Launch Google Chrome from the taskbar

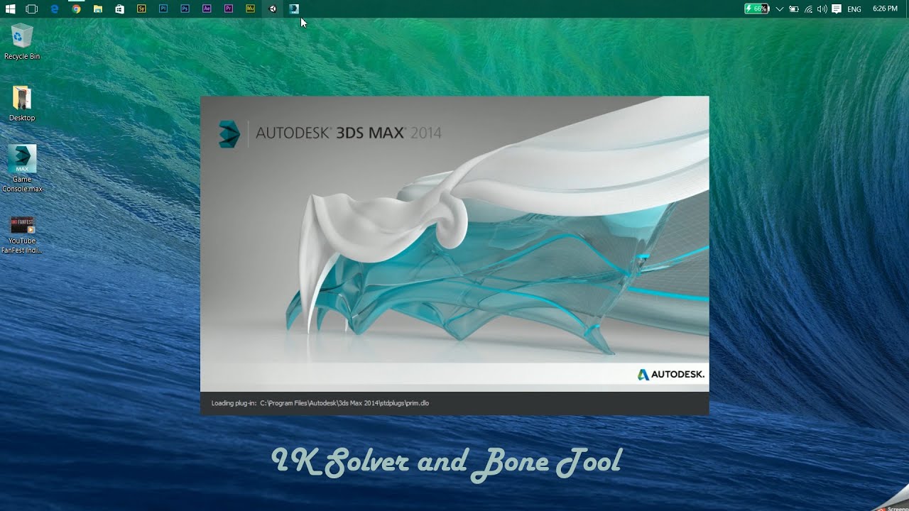[x=76, y=9]
